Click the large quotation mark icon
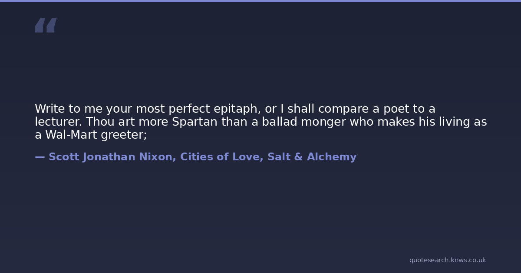This screenshot has height=273, width=521. [x=46, y=26]
